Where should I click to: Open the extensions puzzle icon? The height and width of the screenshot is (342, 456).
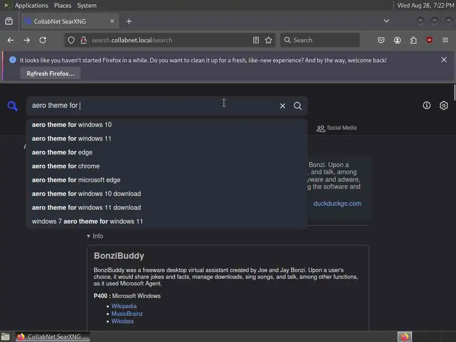413,40
